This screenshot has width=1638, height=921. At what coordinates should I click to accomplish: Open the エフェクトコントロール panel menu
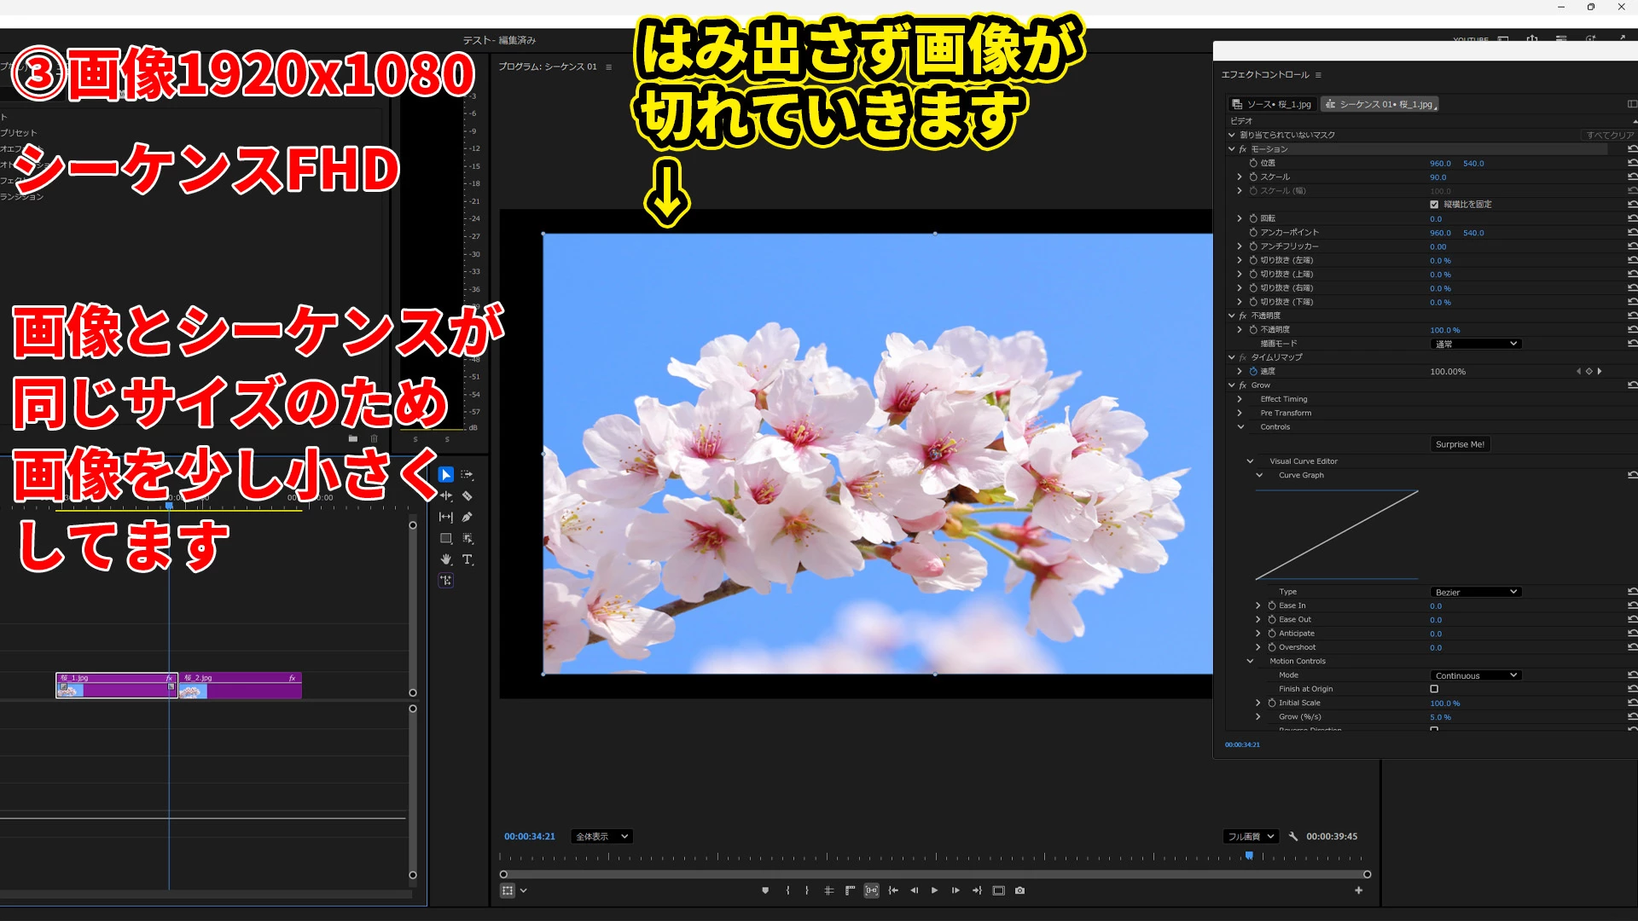coord(1318,75)
